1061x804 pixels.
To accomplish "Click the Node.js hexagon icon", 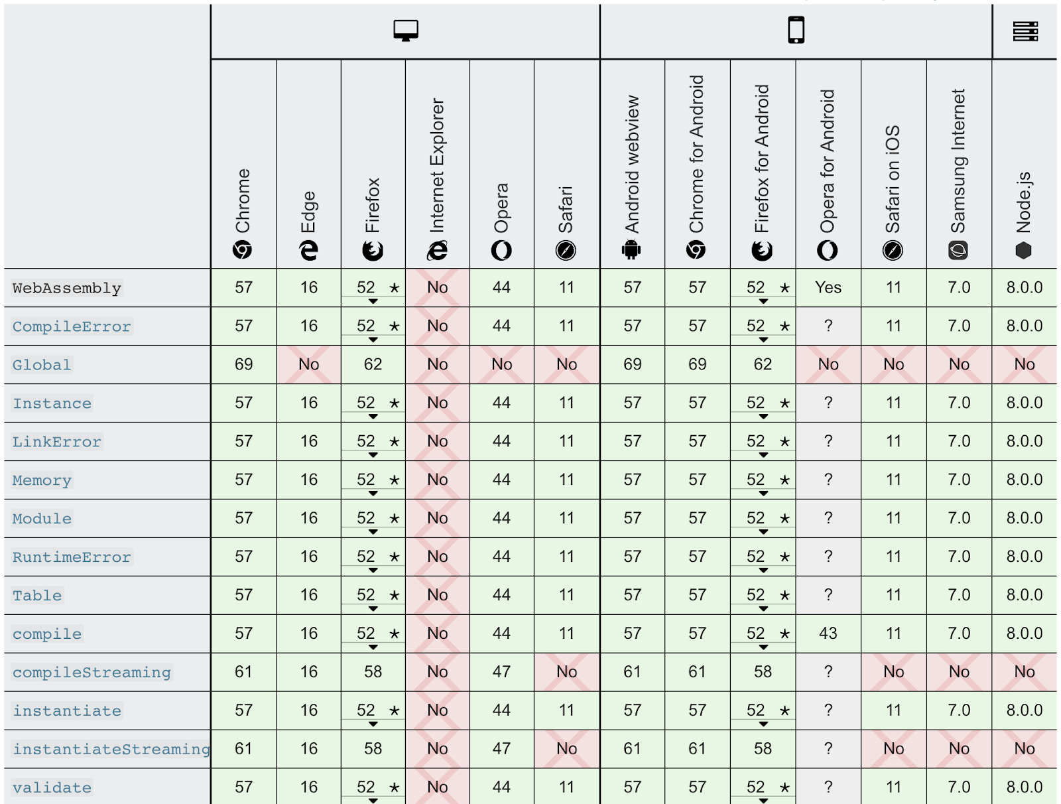I will pos(1024,250).
